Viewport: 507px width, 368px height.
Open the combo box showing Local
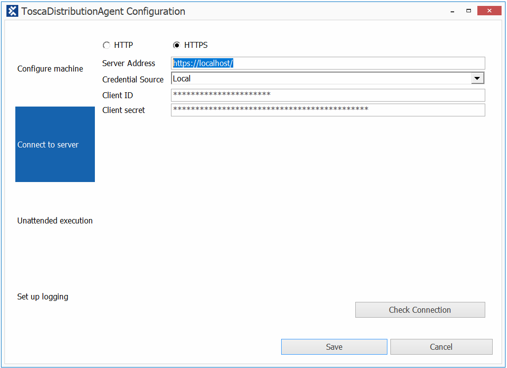(321, 78)
